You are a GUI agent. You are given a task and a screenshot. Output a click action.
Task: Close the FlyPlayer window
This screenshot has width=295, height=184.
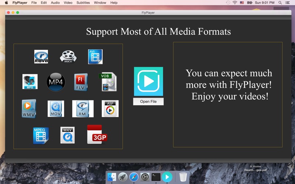pos(8,13)
